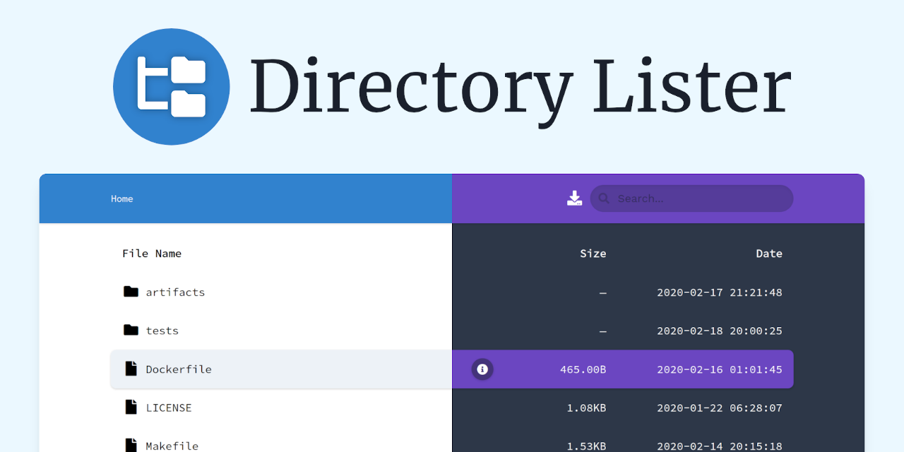Select the Makefile row
Screen dimensions: 904x452
pos(171,446)
